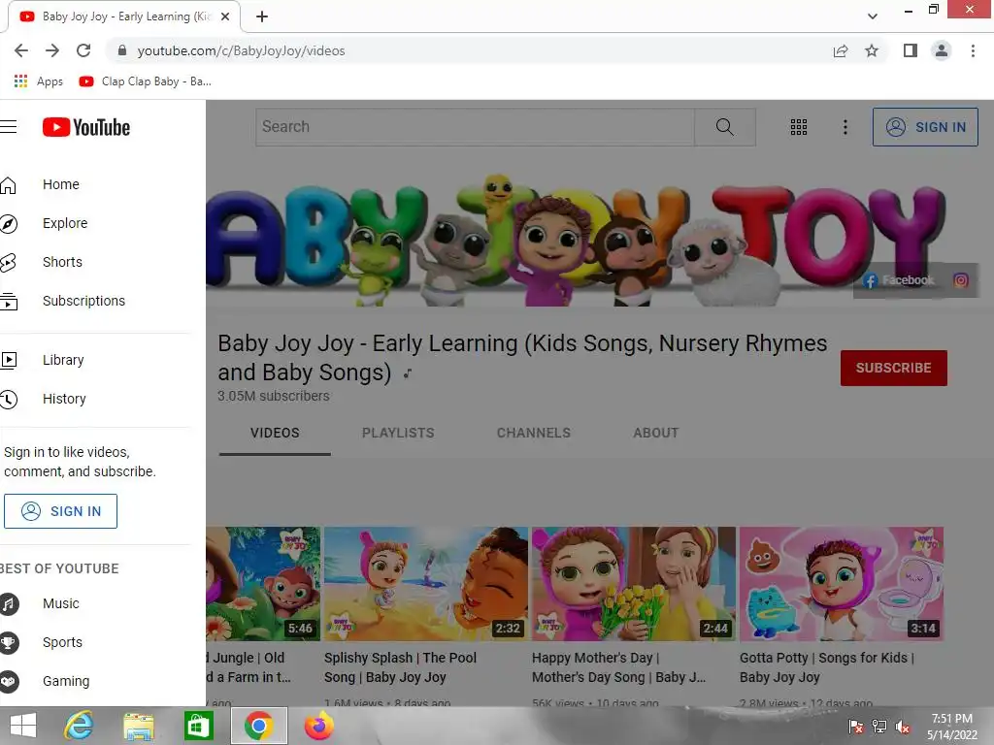Image resolution: width=994 pixels, height=745 pixels.
Task: Open the Apps bookmark shortcut
Action: pyautogui.click(x=38, y=81)
